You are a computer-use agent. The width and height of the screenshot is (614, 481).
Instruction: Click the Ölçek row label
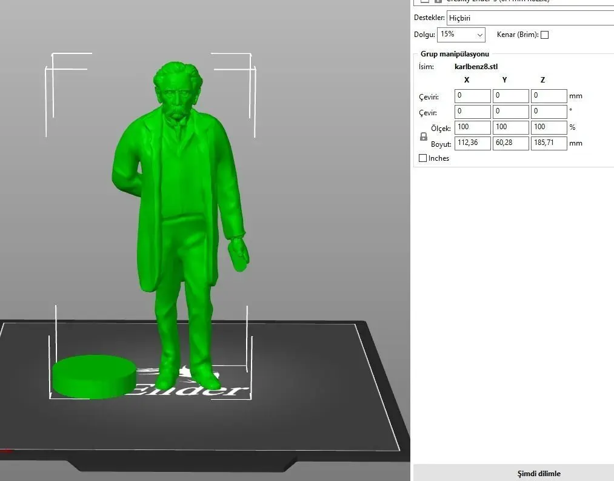(x=441, y=128)
